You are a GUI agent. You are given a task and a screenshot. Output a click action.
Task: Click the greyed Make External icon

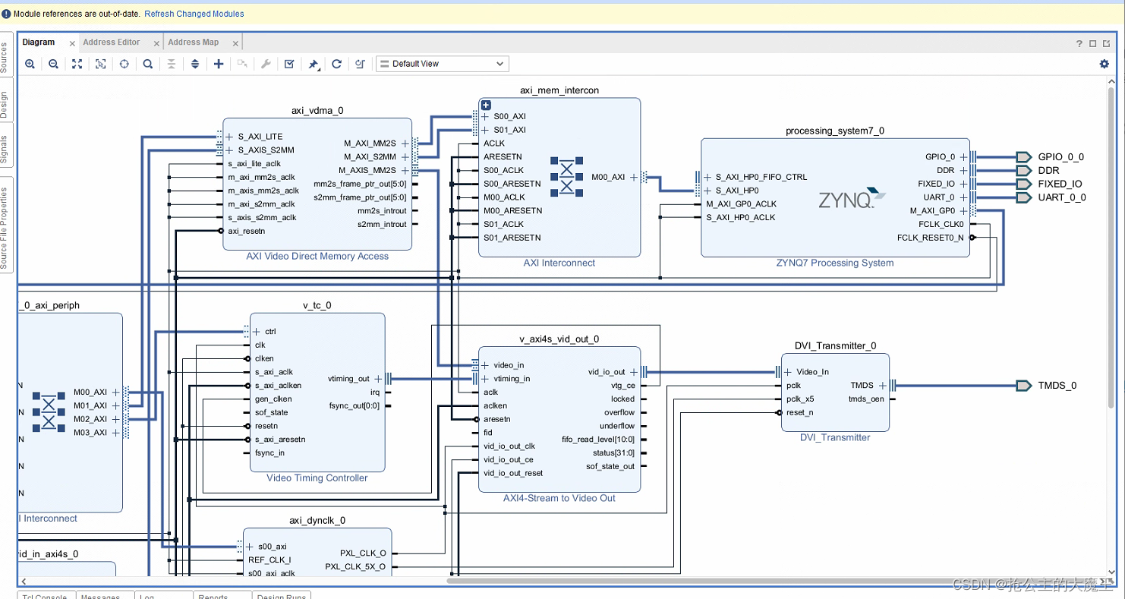tap(242, 64)
